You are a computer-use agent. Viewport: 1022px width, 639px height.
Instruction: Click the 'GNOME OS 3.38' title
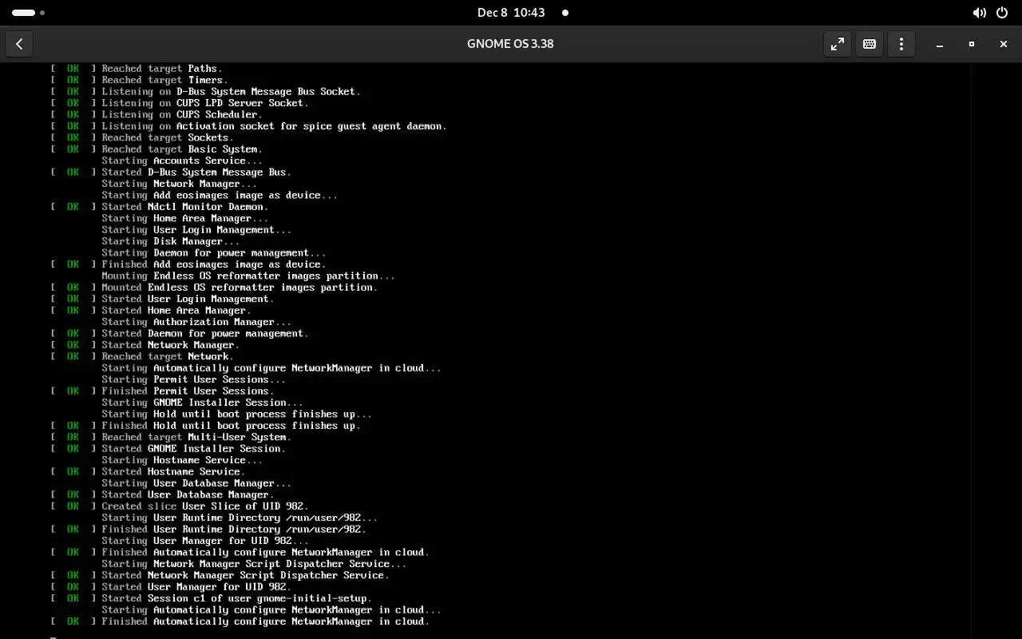[x=510, y=44]
